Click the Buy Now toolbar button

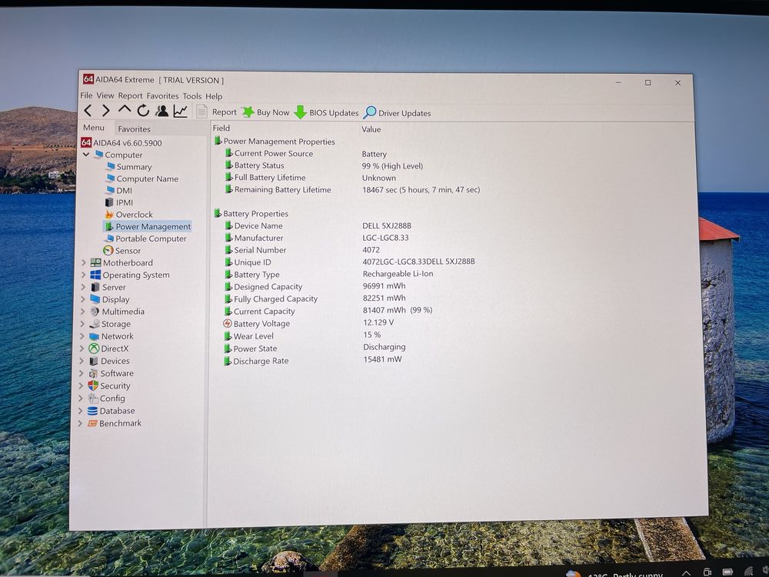click(x=266, y=112)
